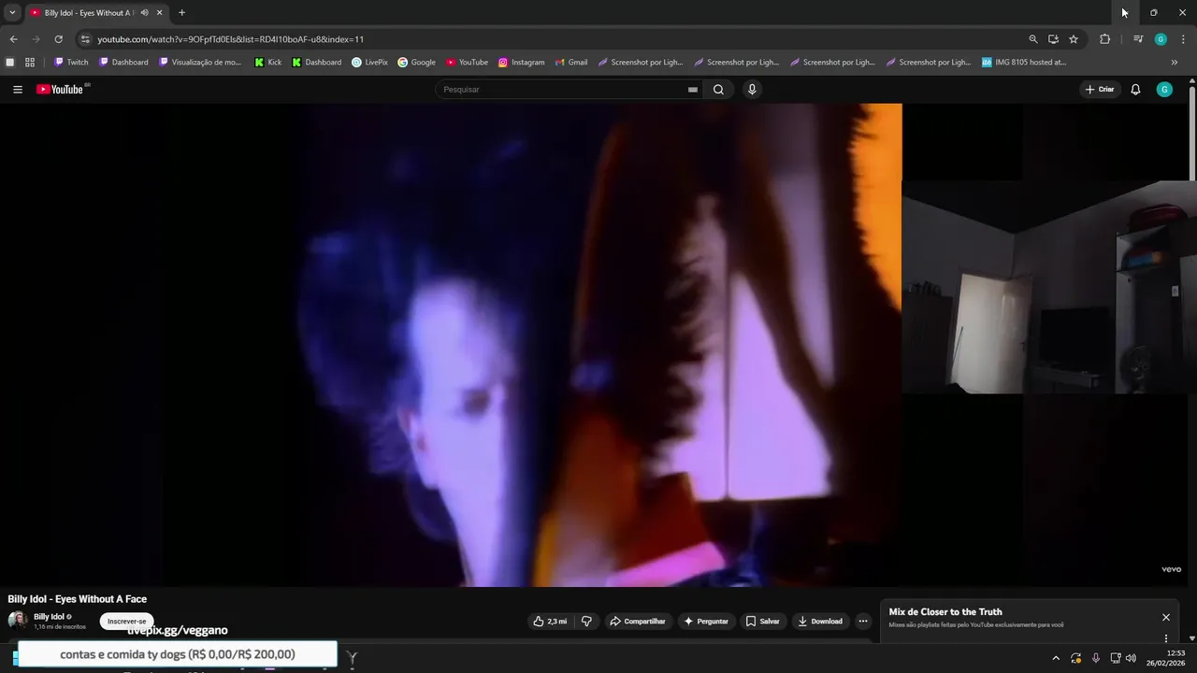Viewport: 1197px width, 673px height.
Task: Open the Kick bookmark
Action: point(267,63)
